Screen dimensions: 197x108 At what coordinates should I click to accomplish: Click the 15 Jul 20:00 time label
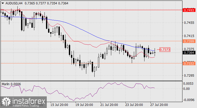tap(59, 105)
